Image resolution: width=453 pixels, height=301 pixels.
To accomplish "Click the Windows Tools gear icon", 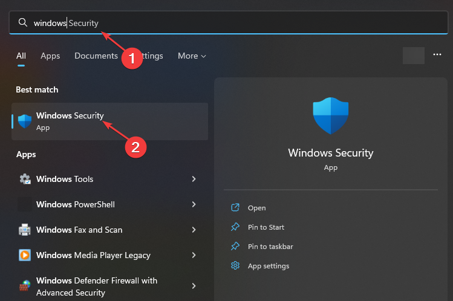I will coord(25,179).
